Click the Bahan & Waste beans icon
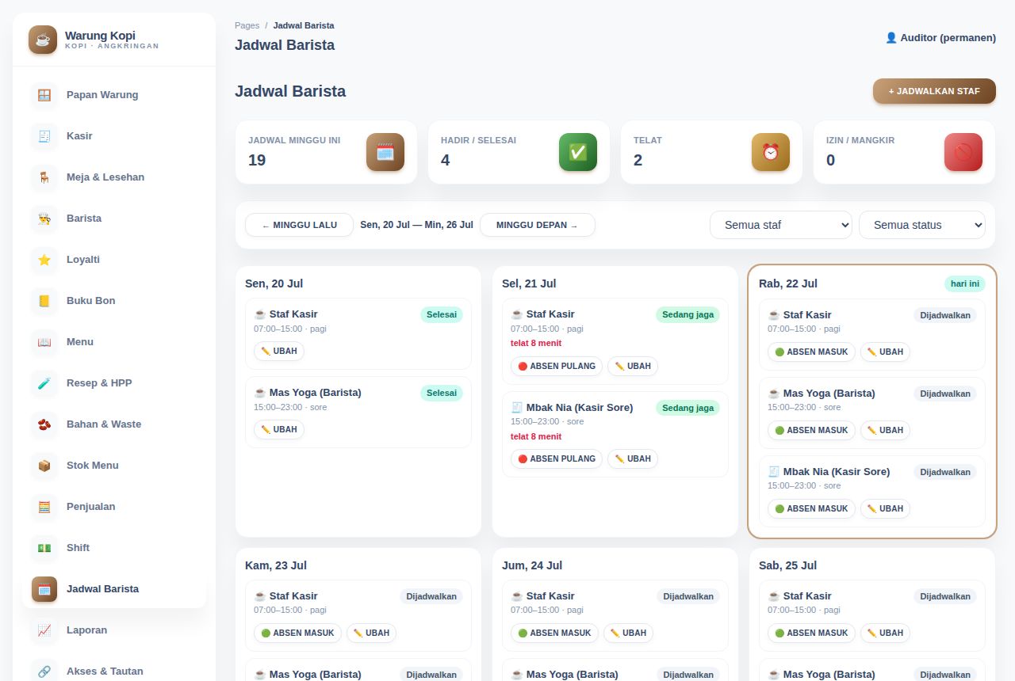Screen dimensions: 1015x681 [44, 424]
